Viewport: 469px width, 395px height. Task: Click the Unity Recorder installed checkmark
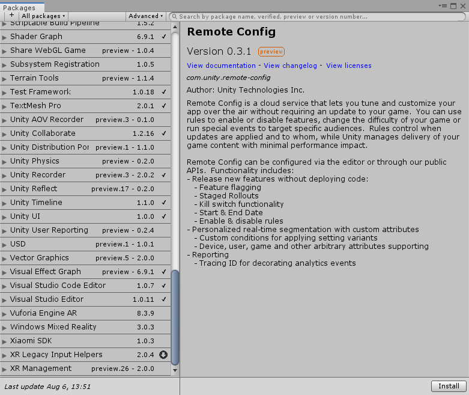164,174
